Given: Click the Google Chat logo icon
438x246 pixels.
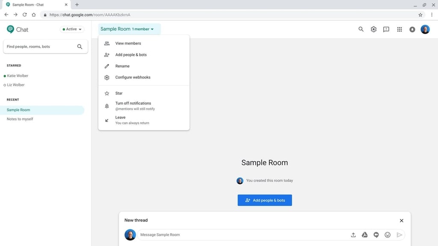Looking at the screenshot, I should pyautogui.click(x=10, y=29).
